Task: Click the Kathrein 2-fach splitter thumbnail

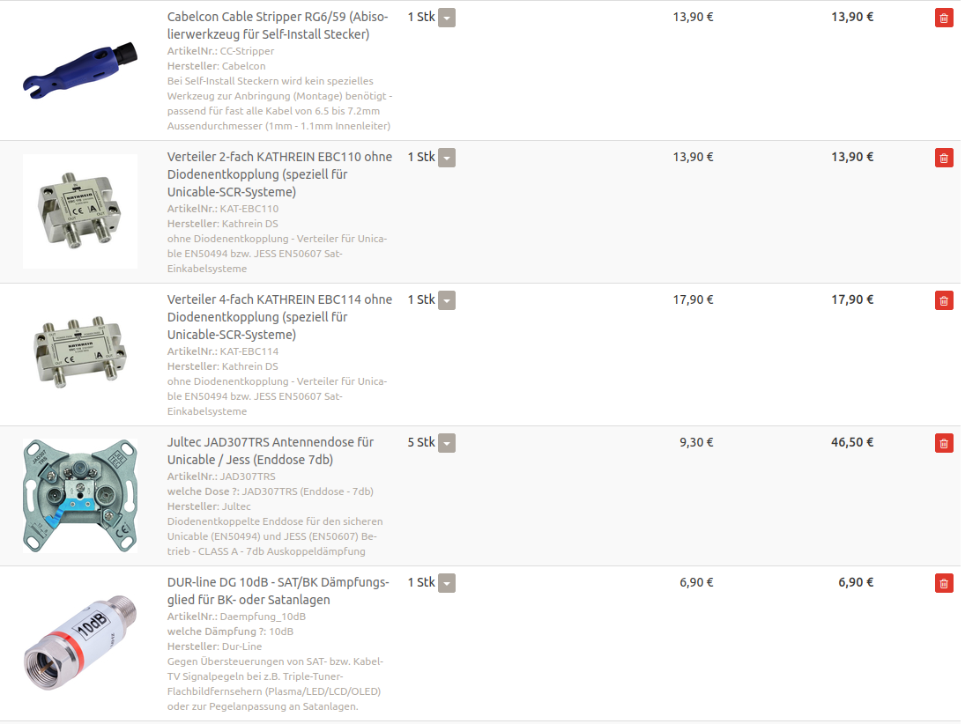Action: pos(80,211)
